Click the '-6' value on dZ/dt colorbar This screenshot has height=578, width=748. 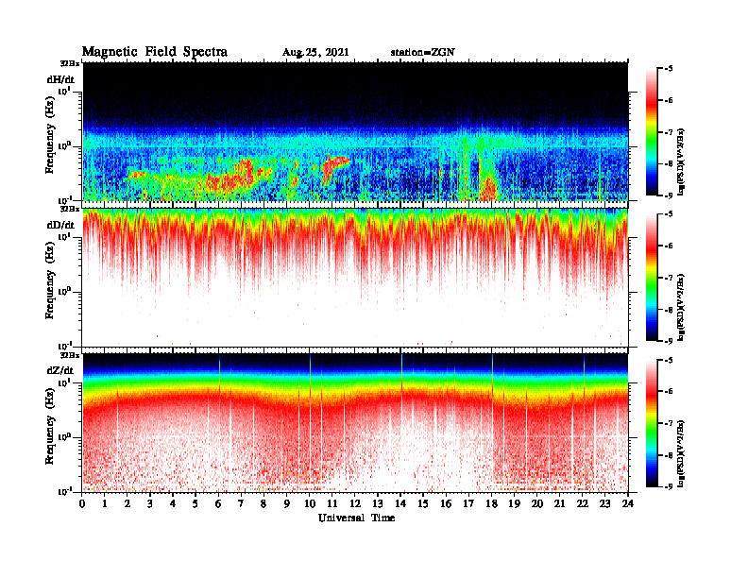click(x=669, y=391)
